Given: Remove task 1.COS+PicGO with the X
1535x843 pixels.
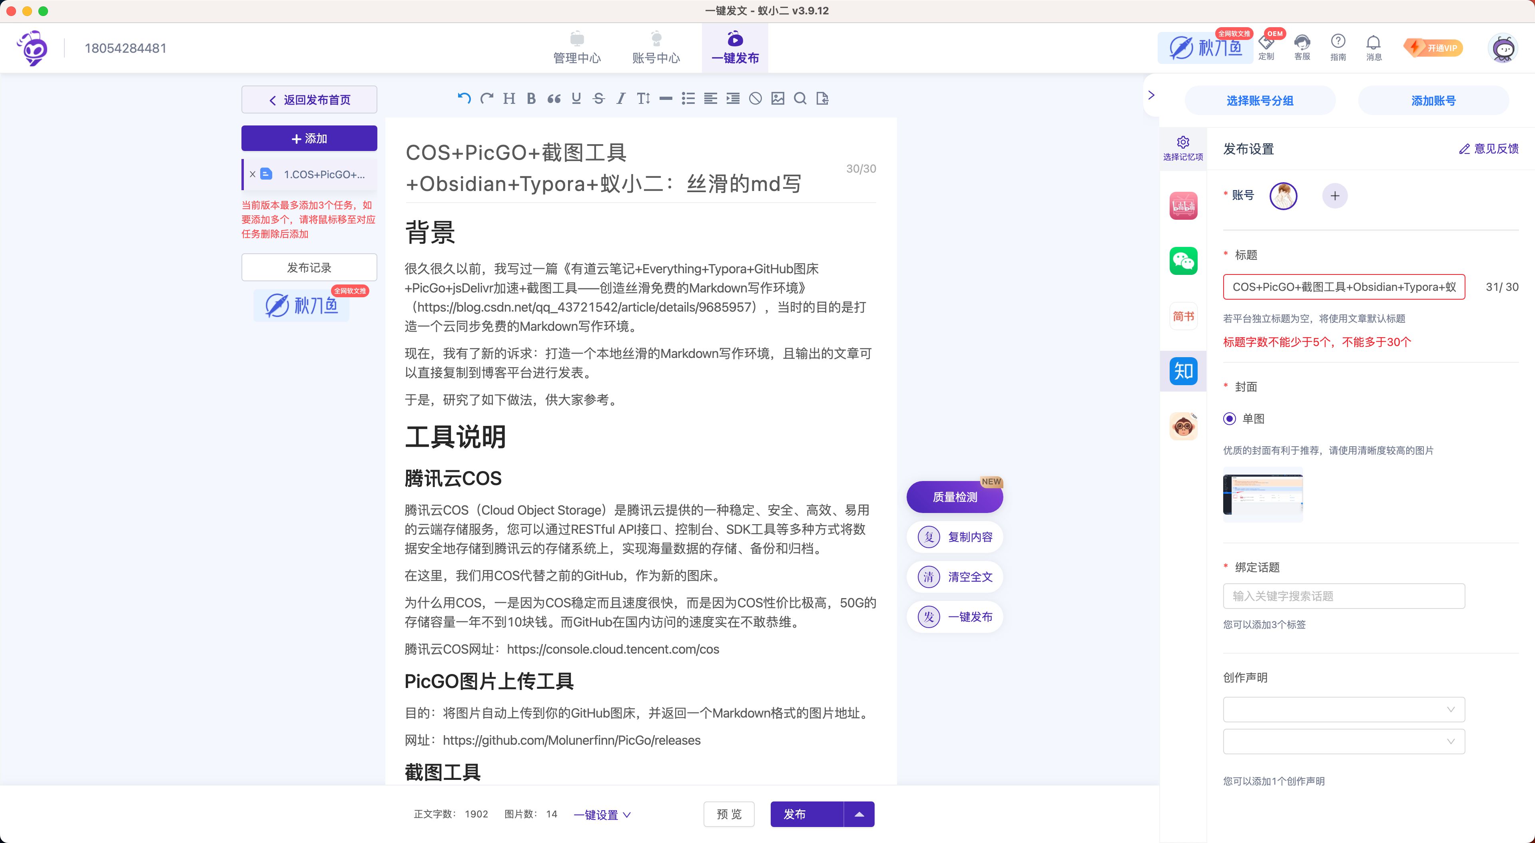Looking at the screenshot, I should (x=253, y=175).
